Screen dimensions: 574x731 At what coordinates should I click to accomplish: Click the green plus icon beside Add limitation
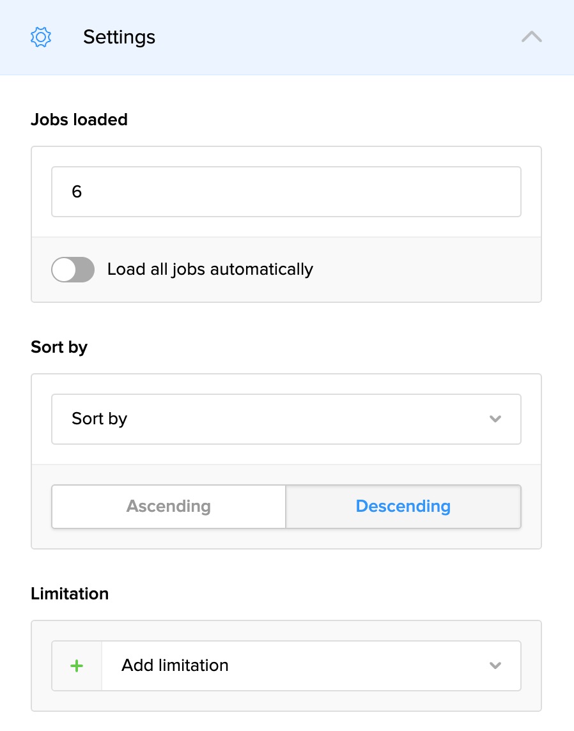click(76, 665)
